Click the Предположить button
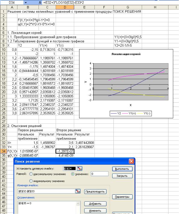The width and height of the screenshot is (179, 214). [x=95, y=192]
